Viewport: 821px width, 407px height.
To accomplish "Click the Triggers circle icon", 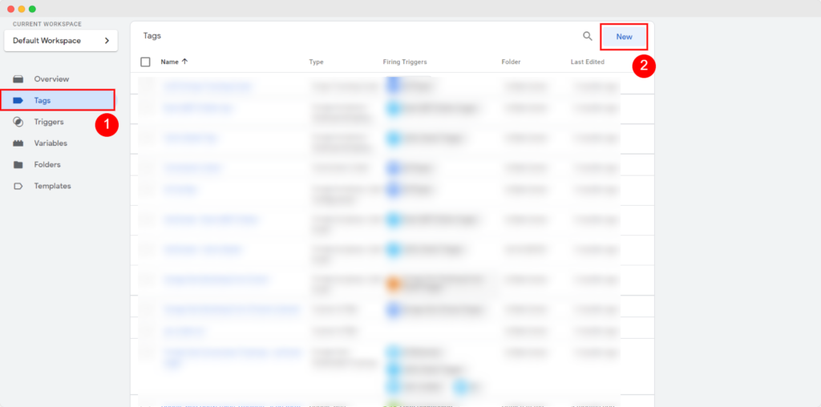I will tap(18, 122).
